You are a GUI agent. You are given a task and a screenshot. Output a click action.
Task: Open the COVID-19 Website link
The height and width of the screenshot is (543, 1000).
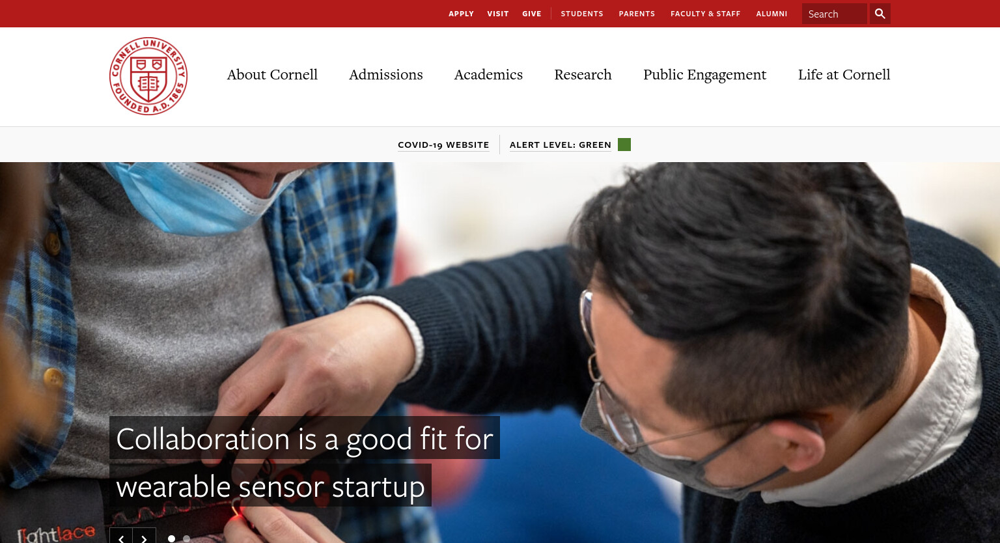[x=443, y=145]
